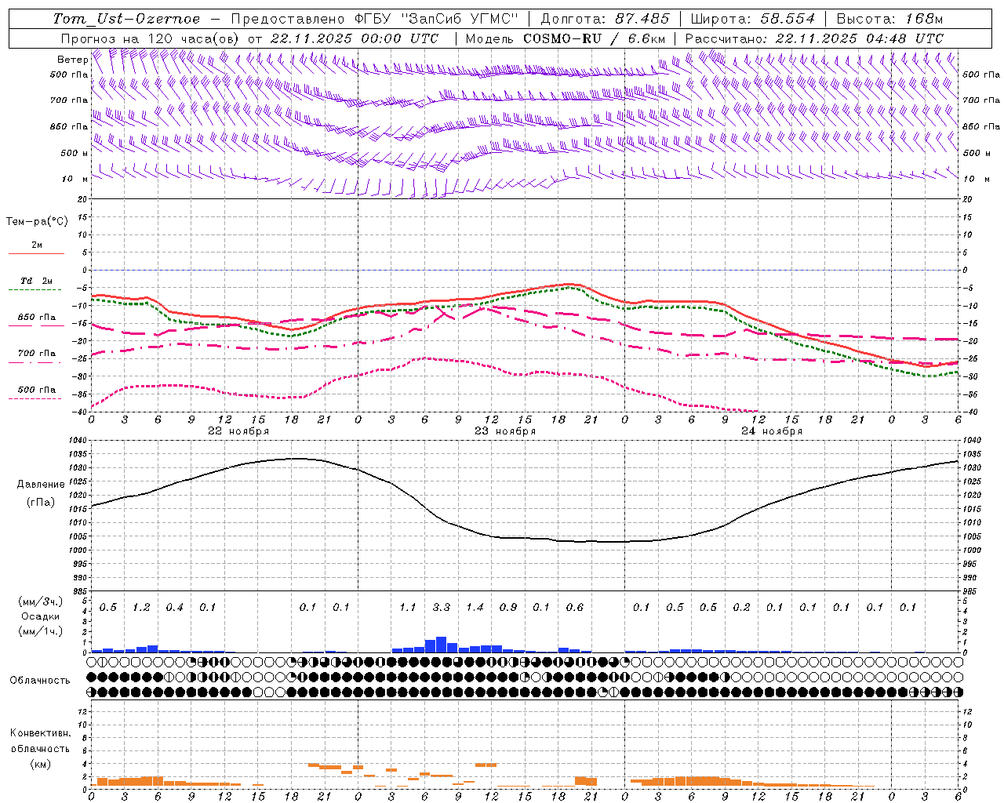Click the longitude value Долгота: 87.485
Screen dimensions: 1004x803
[x=606, y=19]
